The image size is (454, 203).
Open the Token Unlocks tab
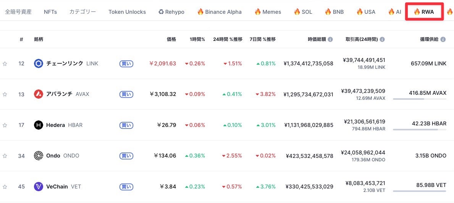pyautogui.click(x=127, y=12)
